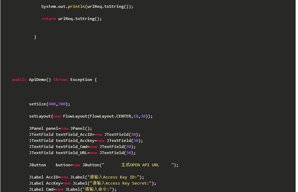The image size is (298, 192).
Task: Click the textField_AccID declaration line
Action: coord(85,134)
